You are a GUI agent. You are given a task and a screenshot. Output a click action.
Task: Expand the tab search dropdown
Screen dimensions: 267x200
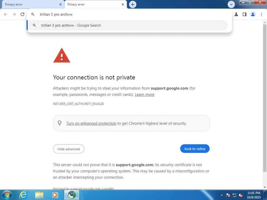pyautogui.click(x=231, y=4)
